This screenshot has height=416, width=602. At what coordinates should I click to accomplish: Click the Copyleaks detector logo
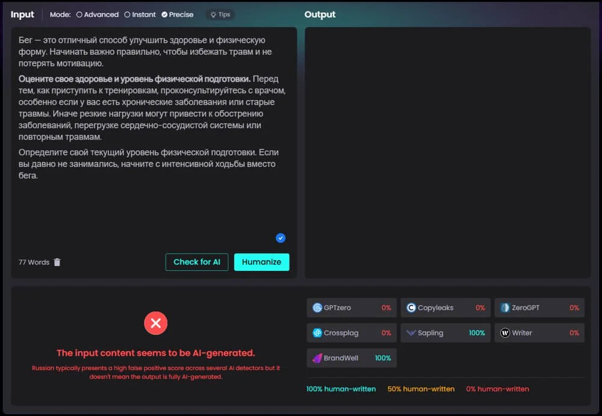coord(411,308)
